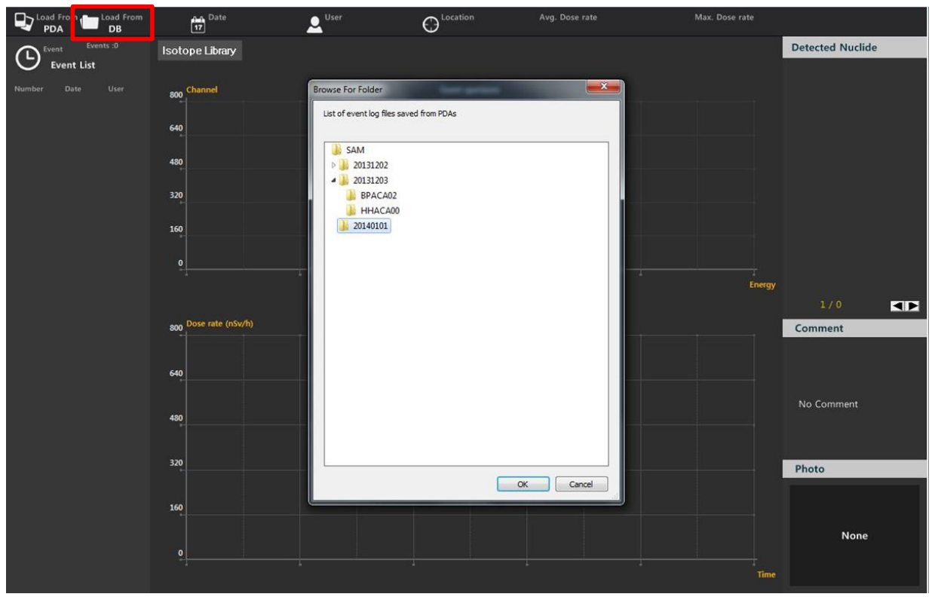Click the Max. Dose rate label

point(724,17)
